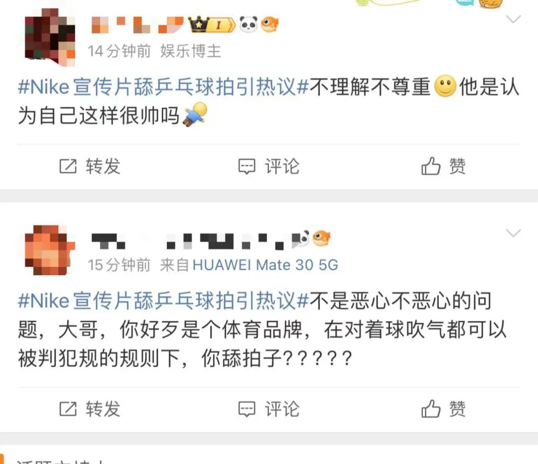Open Nike hashtag link in second post

tap(163, 300)
